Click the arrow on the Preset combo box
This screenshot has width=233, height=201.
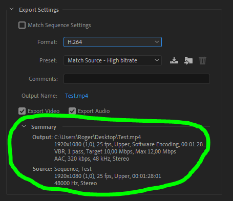pos(157,60)
